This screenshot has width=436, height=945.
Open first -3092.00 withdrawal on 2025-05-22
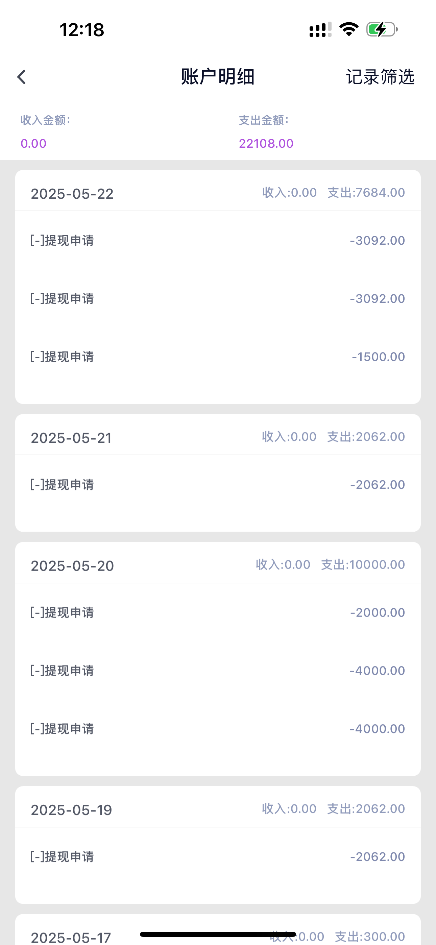(x=218, y=241)
